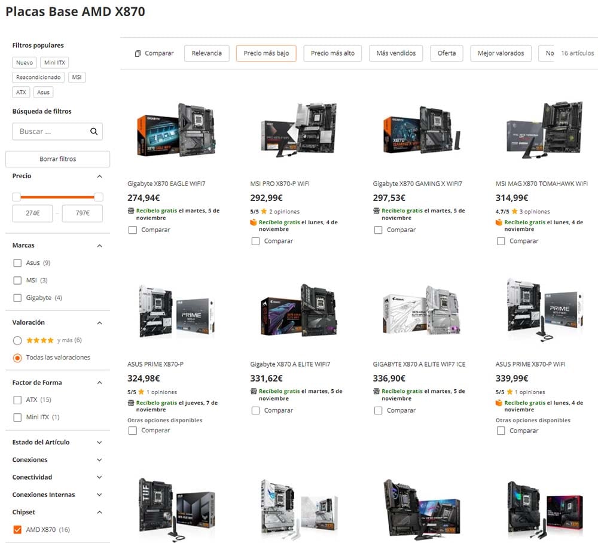Click orange box icon under MSI PRO X870-P WIFI
598x543 pixels.
pos(254,222)
